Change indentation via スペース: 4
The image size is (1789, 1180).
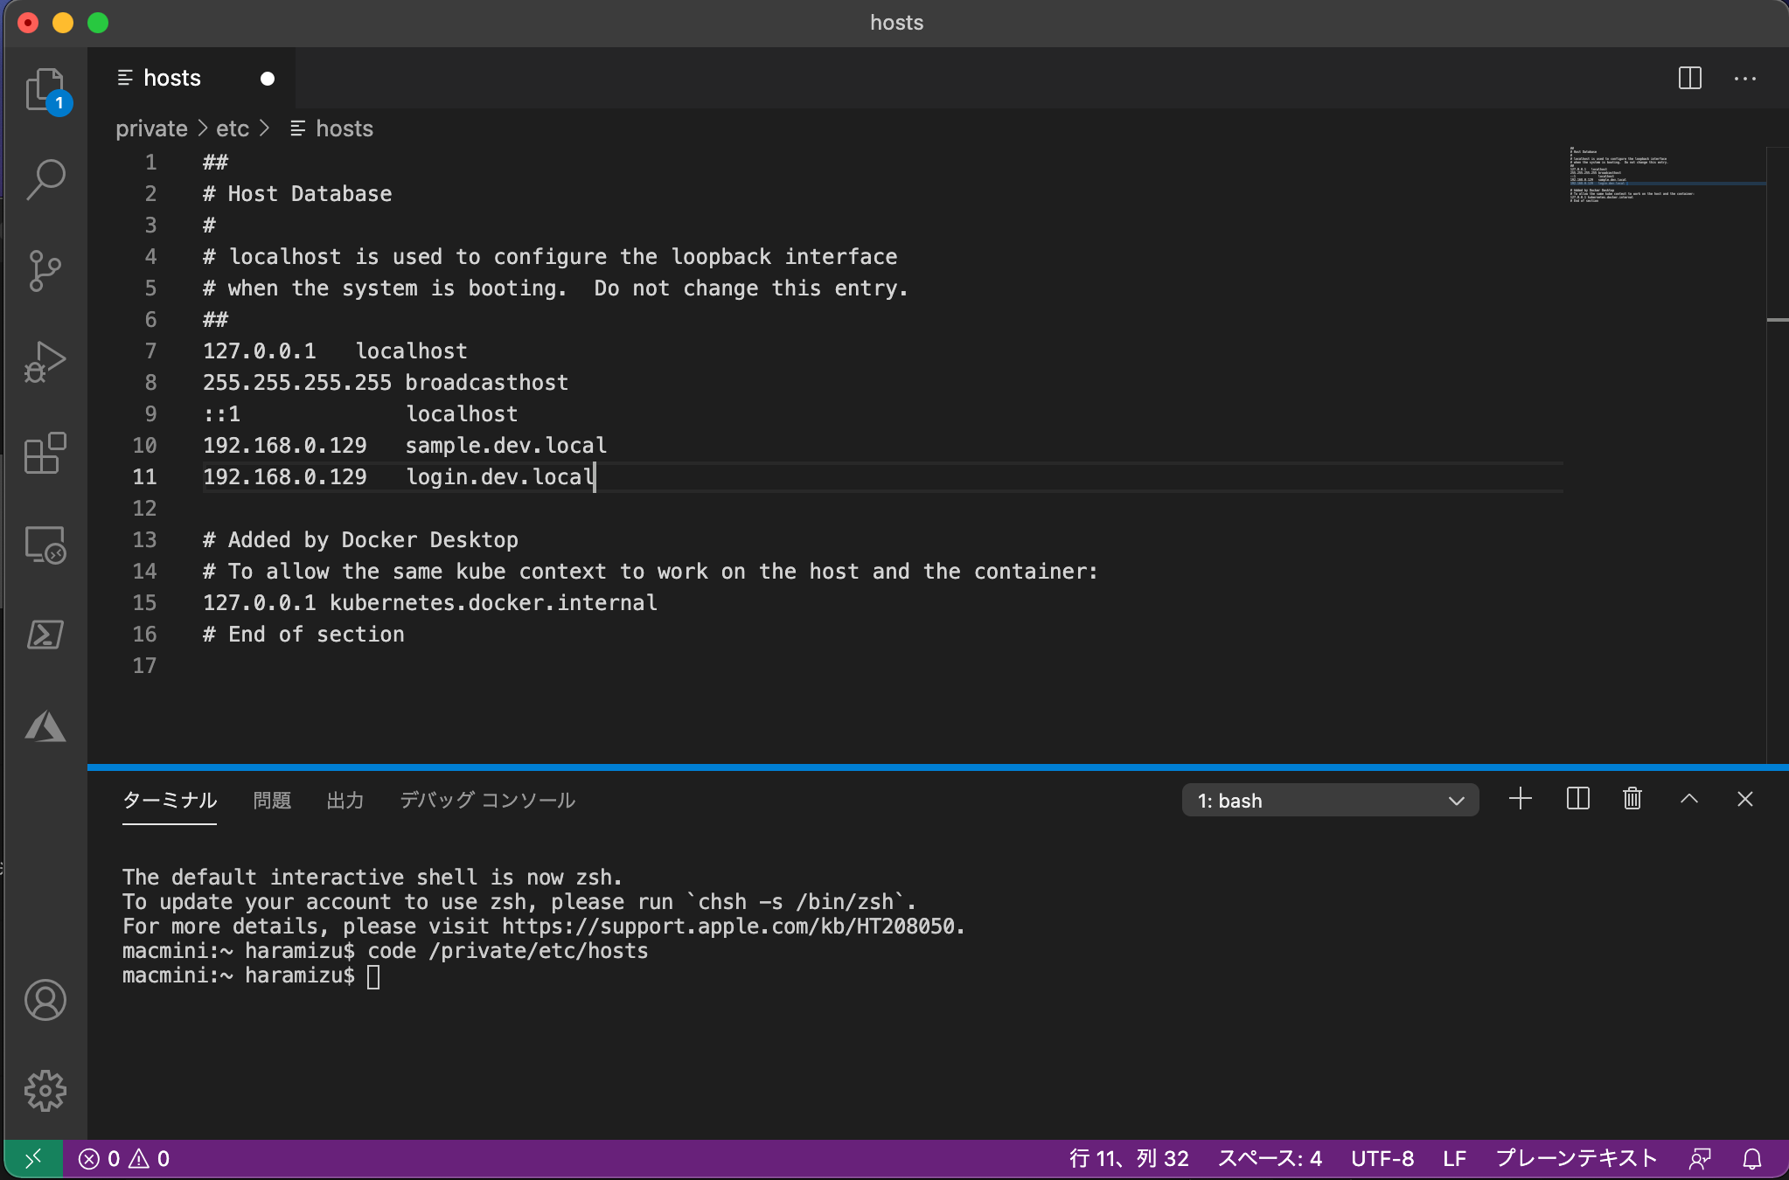tap(1270, 1159)
